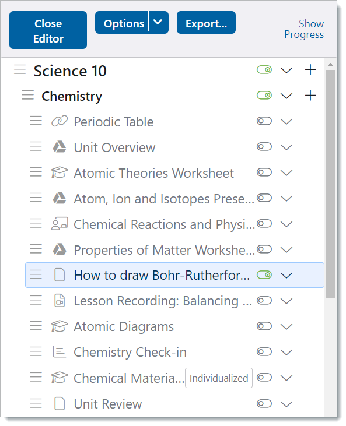Image resolution: width=346 pixels, height=426 pixels.
Task: Expand the Chemistry folder chevron
Action: click(x=286, y=96)
